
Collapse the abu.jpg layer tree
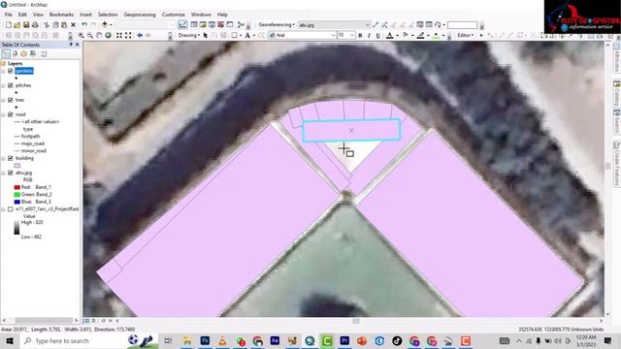(4, 173)
